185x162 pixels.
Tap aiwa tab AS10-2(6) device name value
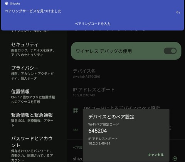click(x=86, y=77)
